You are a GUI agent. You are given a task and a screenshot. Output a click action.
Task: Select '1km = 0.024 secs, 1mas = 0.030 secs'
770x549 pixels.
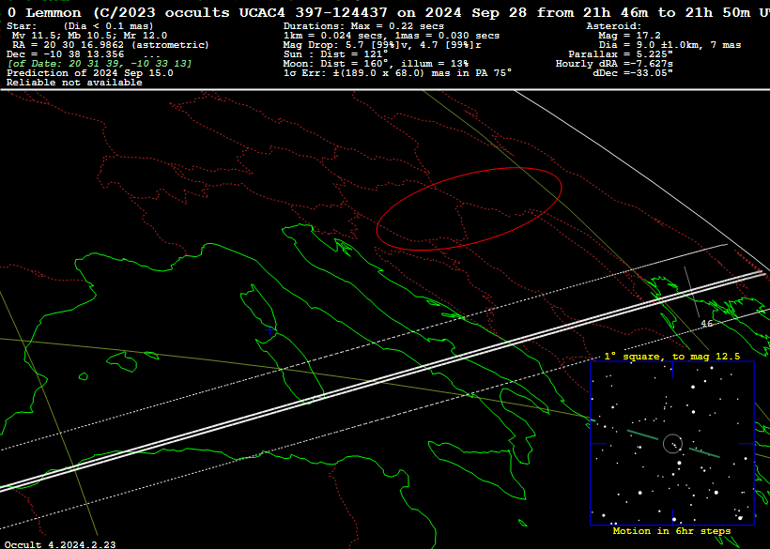[x=392, y=36]
